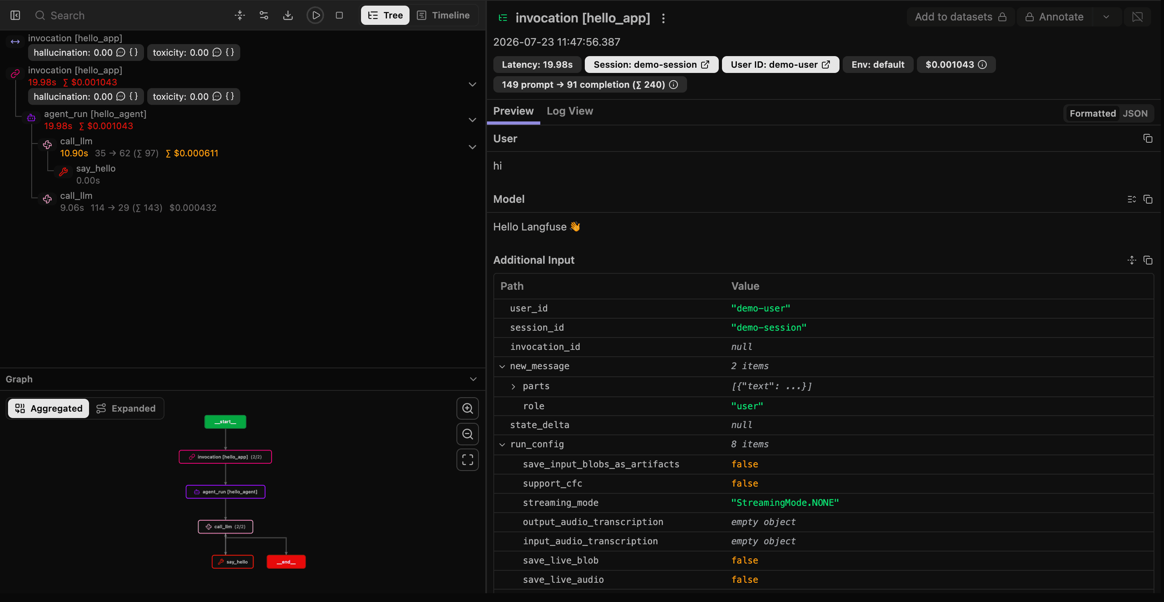
Task: Collapse the run_config row
Action: (x=502, y=444)
